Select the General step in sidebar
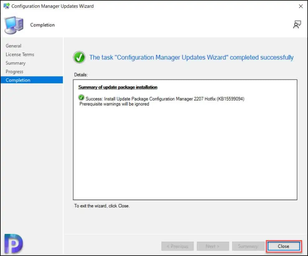The image size is (308, 256). point(13,46)
